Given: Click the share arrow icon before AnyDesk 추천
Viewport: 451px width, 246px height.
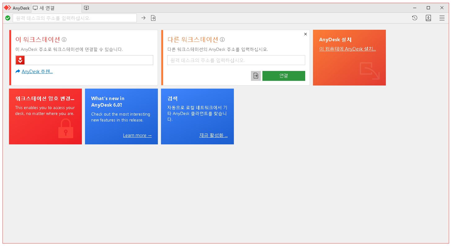Looking at the screenshot, I should pyautogui.click(x=18, y=72).
